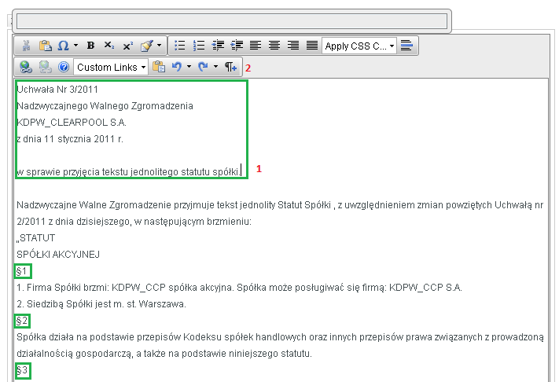The height and width of the screenshot is (382, 559).
Task: Open the Custom Links dropdown
Action: (x=111, y=67)
